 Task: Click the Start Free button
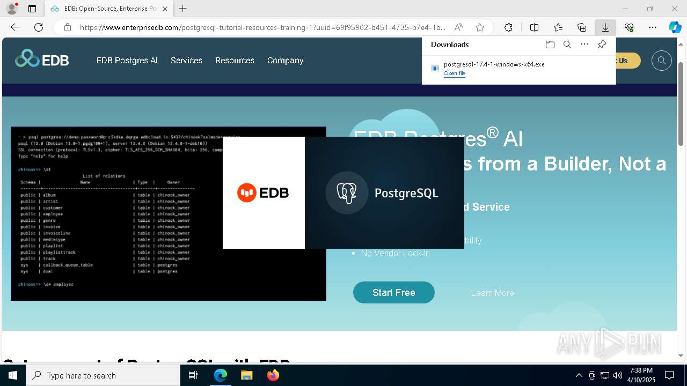click(x=394, y=293)
